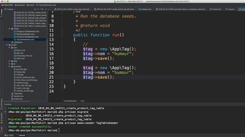Screen dimensions: 245x137
Task: Click MonTshirt breadcrumb in navigation bar
Action: pyautogui.click(x=7, y=5)
